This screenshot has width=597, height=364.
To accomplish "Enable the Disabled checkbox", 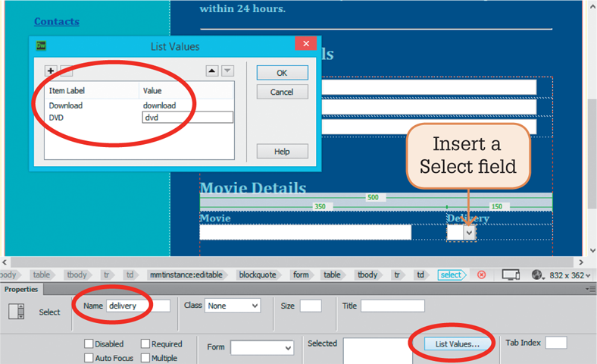I will tap(89, 344).
